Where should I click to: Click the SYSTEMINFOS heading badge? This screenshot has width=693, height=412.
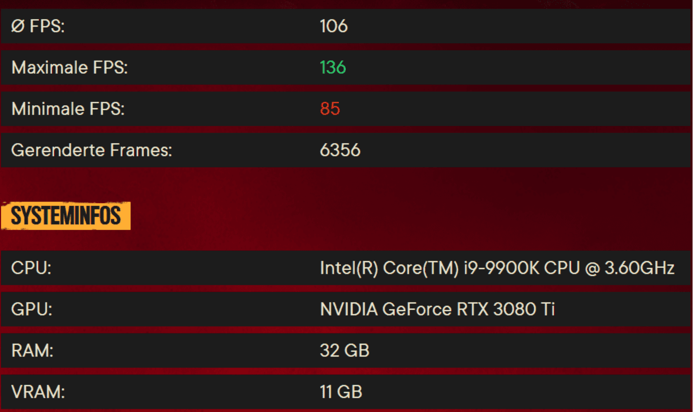tap(66, 215)
